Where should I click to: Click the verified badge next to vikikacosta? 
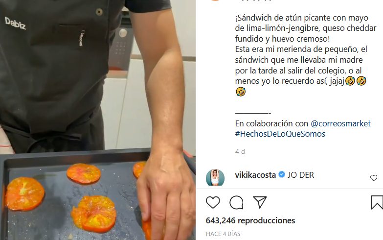[282, 175]
